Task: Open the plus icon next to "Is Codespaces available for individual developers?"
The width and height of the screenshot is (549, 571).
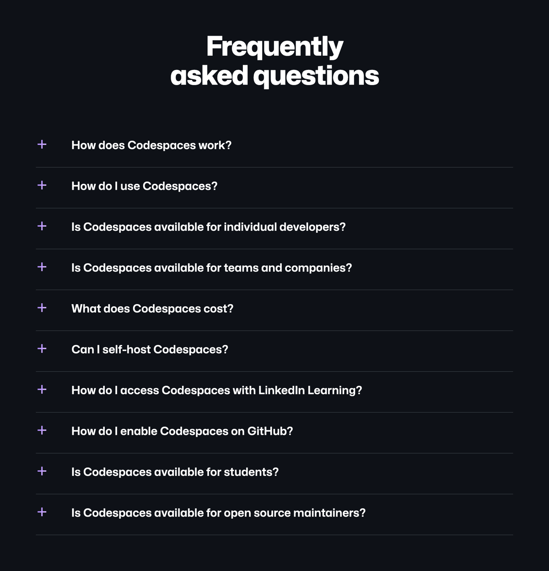Action: (42, 226)
